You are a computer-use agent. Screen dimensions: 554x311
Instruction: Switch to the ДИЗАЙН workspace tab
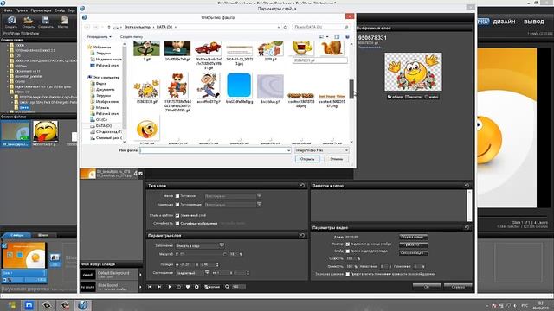[x=504, y=22]
